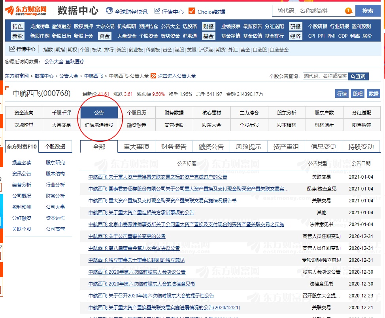Open the 个股日历 tab
The image size is (385, 318).
tap(136, 112)
